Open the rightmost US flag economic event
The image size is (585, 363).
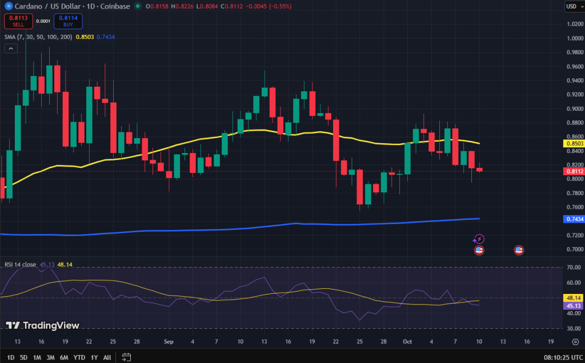519,251
